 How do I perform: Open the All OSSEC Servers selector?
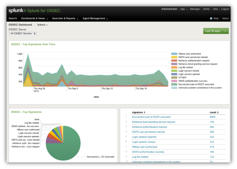(23, 33)
